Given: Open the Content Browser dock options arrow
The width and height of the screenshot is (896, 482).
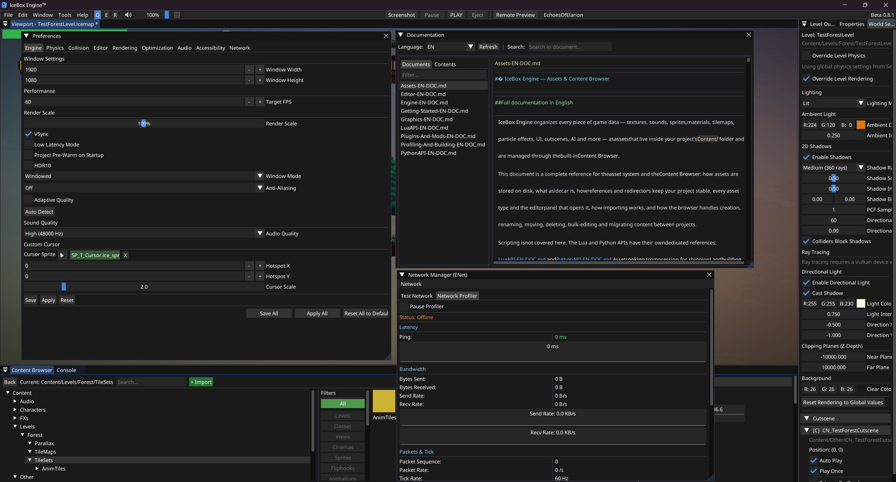Looking at the screenshot, I should [5, 370].
